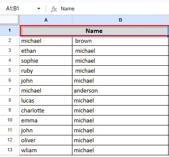This screenshot has height=157, width=169.
Task: Select row 2 header
Action: coord(9,41)
